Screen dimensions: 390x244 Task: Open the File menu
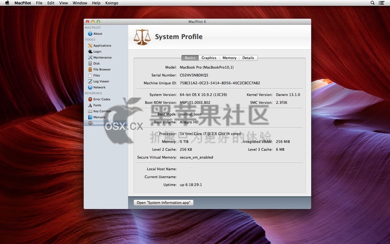point(39,3)
